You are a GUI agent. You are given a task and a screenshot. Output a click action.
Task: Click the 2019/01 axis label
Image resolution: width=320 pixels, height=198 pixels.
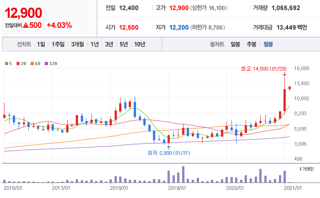tap(177, 188)
